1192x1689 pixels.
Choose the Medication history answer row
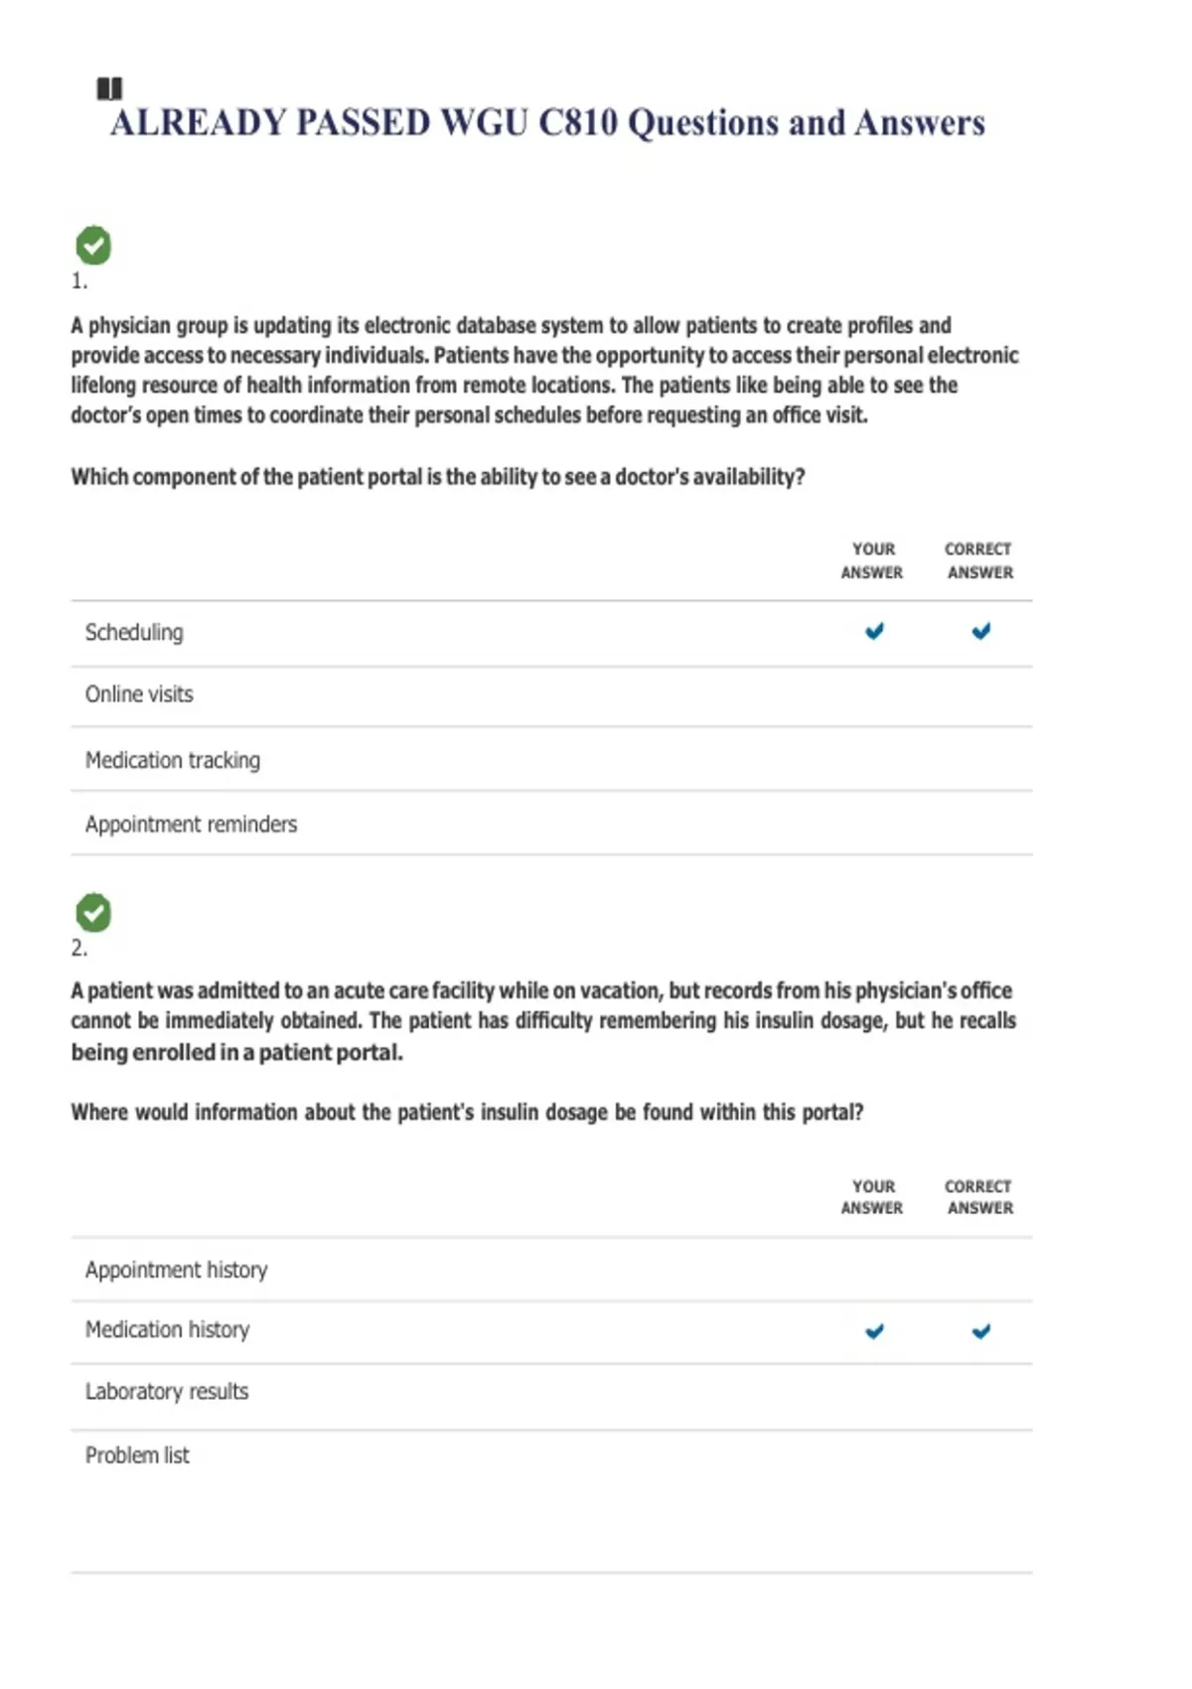pos(167,1330)
